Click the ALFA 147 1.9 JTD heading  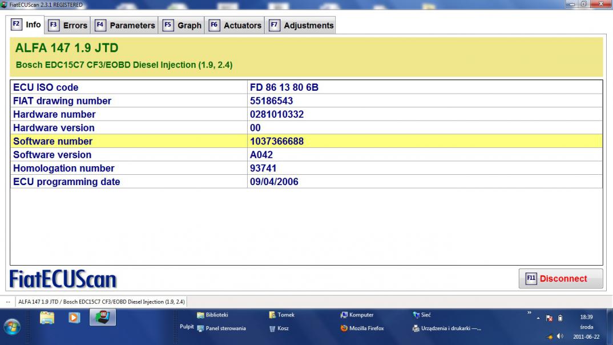[x=67, y=48]
